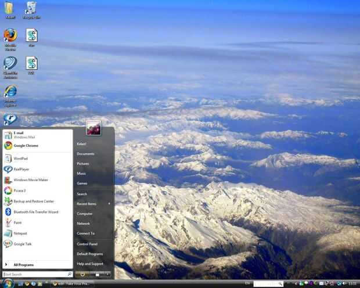
Task: Open WordPad from the Start menu
Action: (37, 159)
